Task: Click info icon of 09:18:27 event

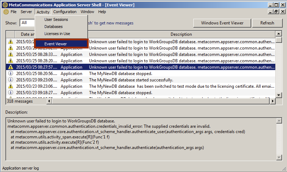Action: [11, 92]
